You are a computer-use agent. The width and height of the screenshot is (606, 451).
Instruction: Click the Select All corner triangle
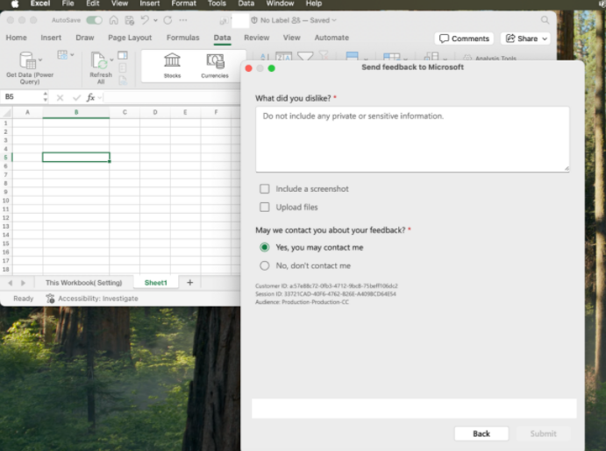tap(6, 112)
